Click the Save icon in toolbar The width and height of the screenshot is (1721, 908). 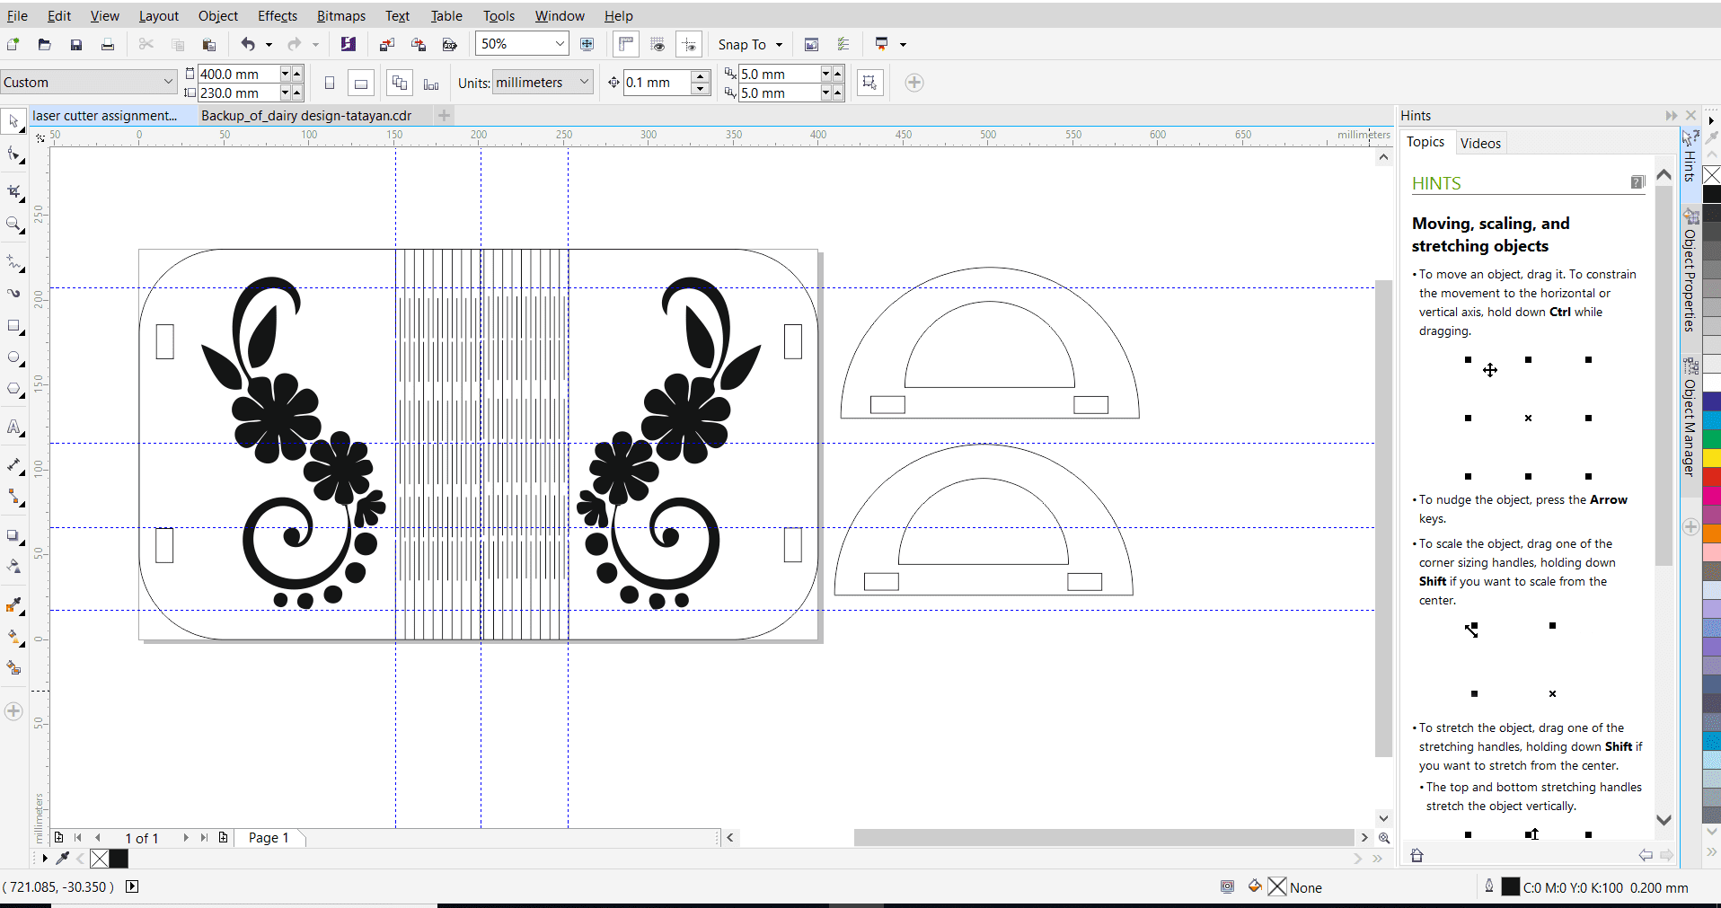[76, 44]
